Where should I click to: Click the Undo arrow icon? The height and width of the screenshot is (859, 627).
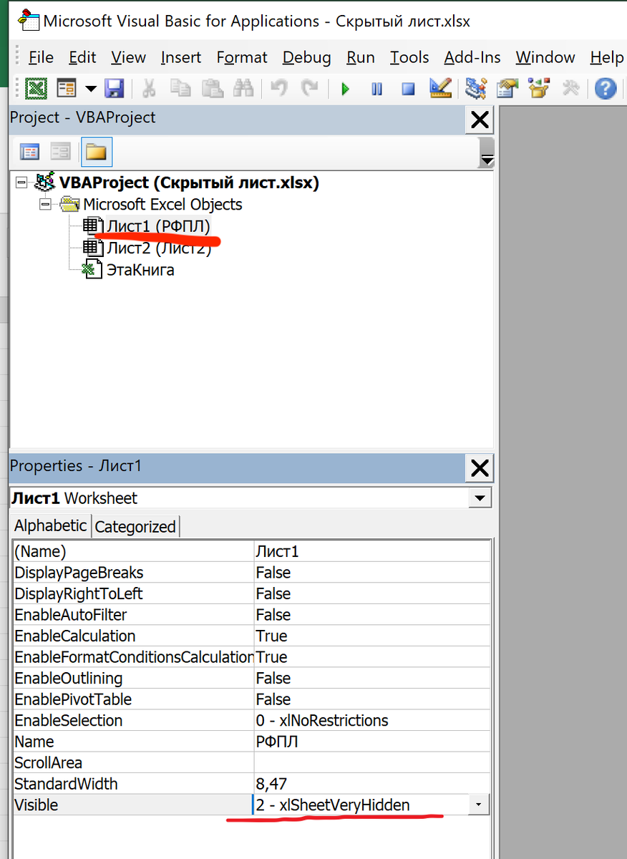[x=279, y=89]
